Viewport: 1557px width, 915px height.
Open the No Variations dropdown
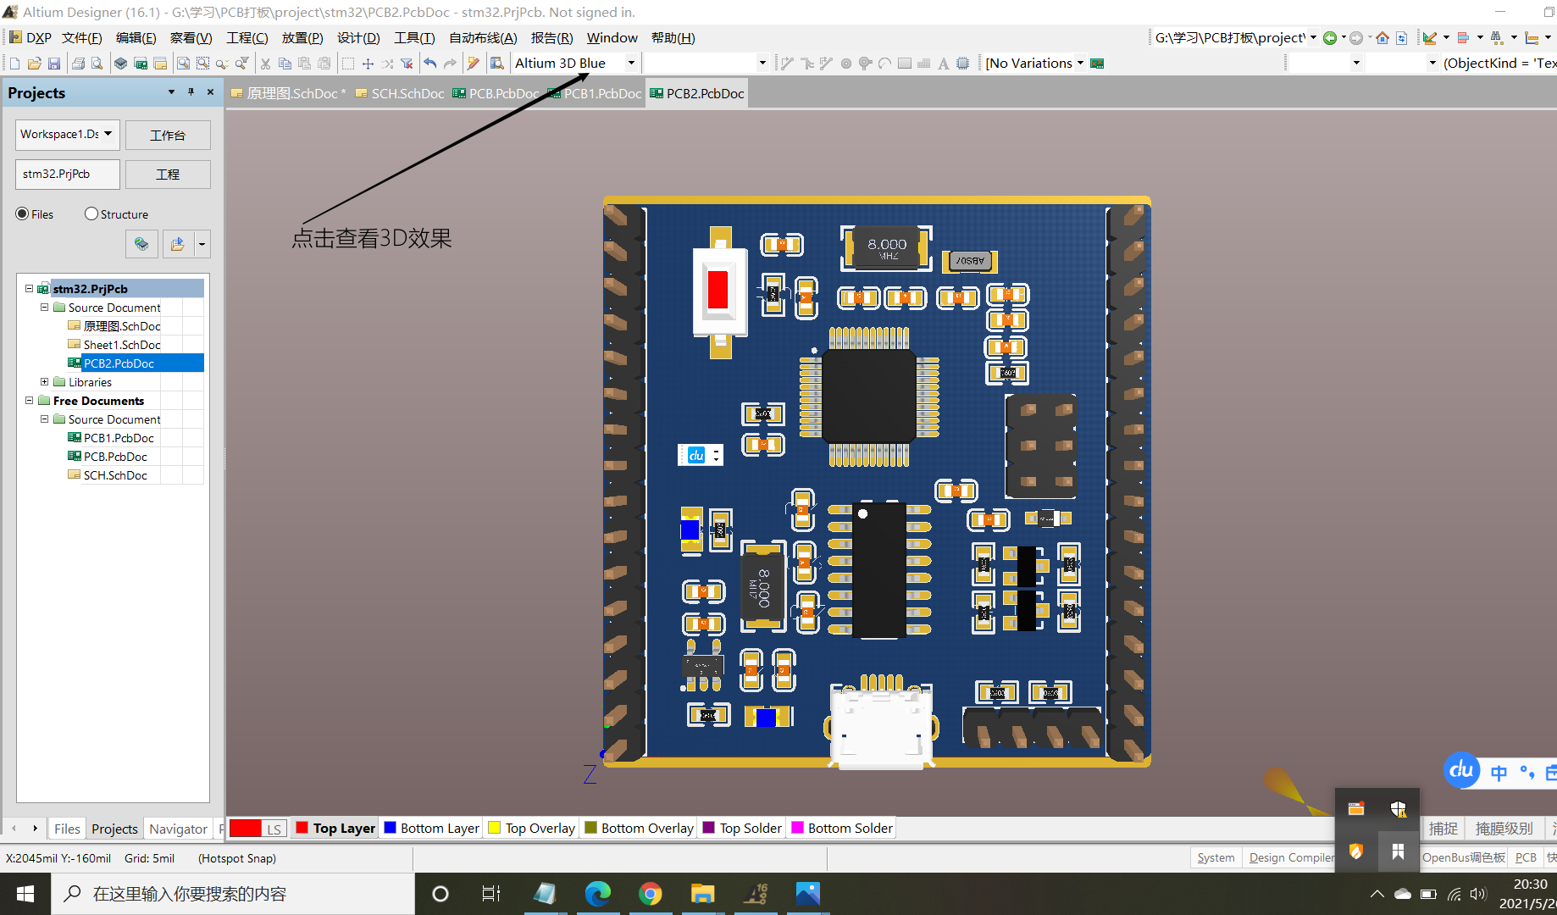(x=1080, y=64)
